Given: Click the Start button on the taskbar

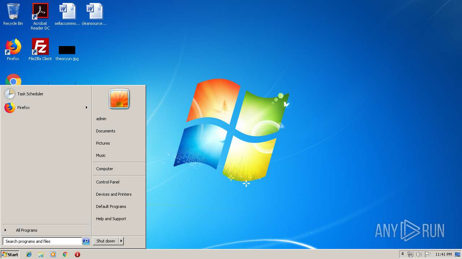Looking at the screenshot, I should [10, 254].
